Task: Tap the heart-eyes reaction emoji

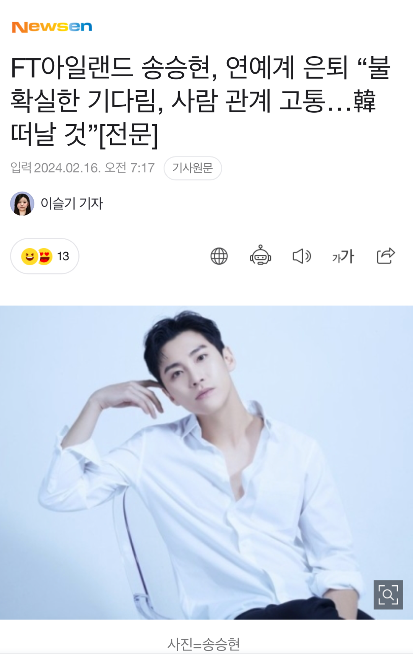Action: 45,256
